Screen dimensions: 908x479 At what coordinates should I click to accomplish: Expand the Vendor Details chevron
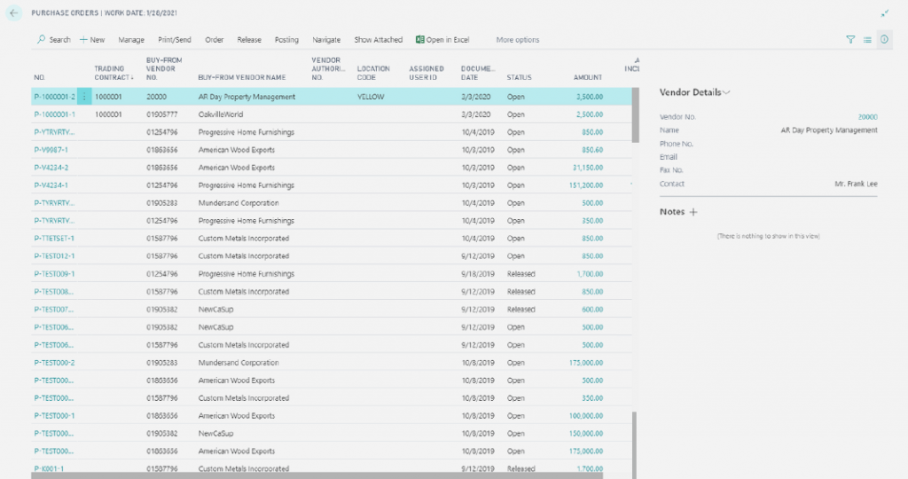click(x=727, y=92)
